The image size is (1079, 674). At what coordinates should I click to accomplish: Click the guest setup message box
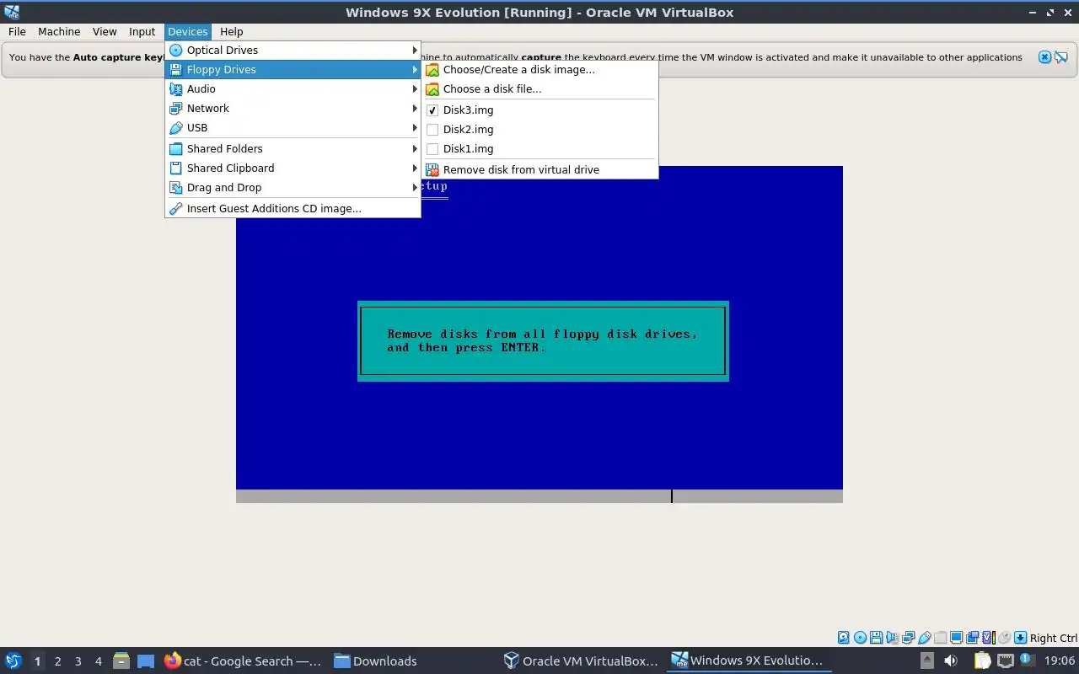coord(543,340)
